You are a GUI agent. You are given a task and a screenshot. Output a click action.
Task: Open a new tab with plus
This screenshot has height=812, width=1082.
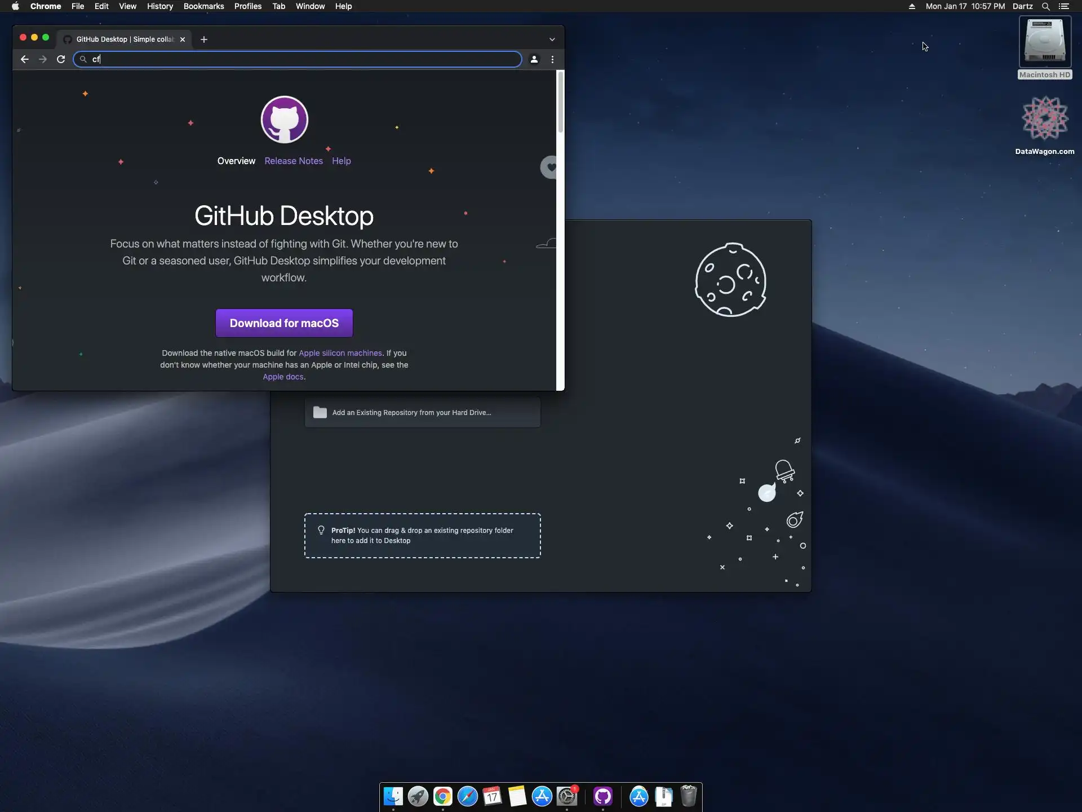(x=204, y=39)
